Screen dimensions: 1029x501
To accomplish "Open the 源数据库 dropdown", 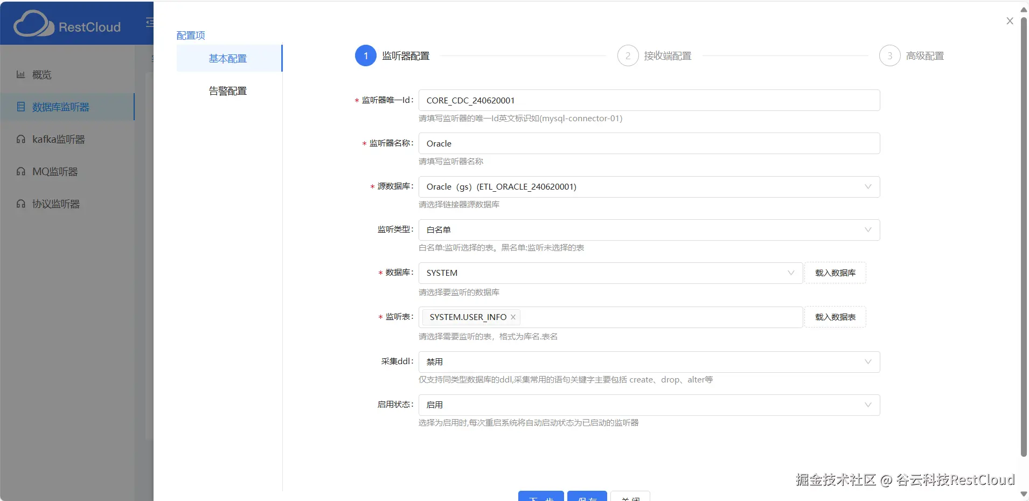I will 649,187.
